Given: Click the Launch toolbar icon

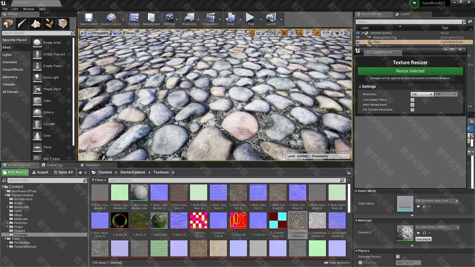Looking at the screenshot, I should tap(271, 19).
